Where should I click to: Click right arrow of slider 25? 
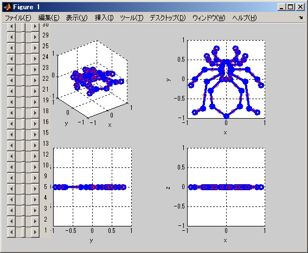click(x=35, y=48)
